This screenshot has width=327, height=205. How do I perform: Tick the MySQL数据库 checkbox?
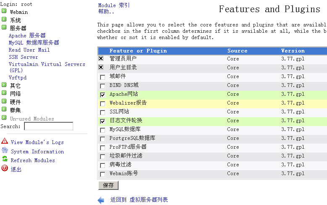[x=103, y=130]
